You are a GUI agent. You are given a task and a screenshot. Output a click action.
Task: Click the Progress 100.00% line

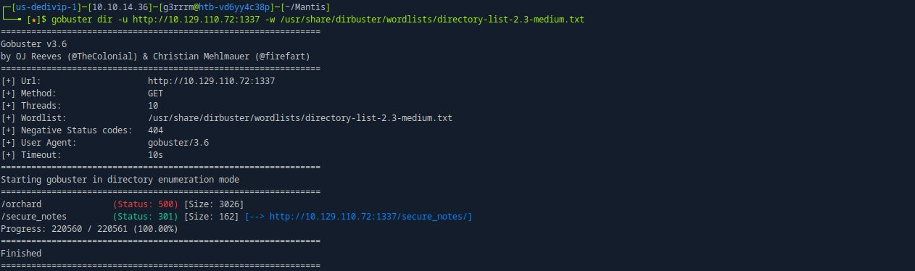89,229
